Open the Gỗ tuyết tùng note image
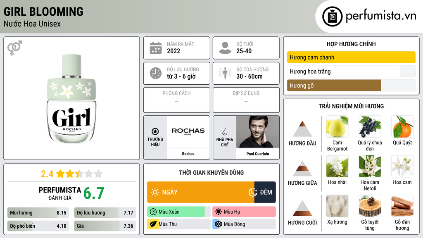Image resolution: width=423 pixels, height=238 pixels. point(370,206)
